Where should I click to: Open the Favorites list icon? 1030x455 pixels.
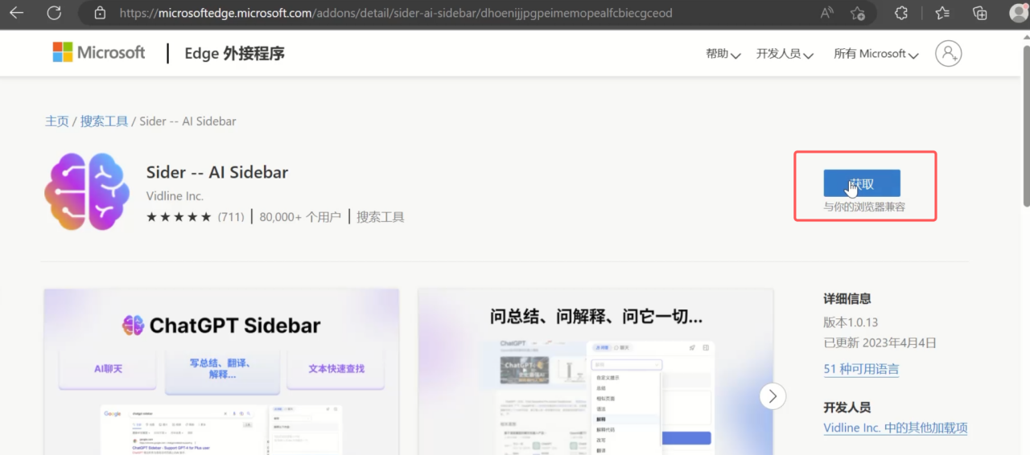[941, 13]
